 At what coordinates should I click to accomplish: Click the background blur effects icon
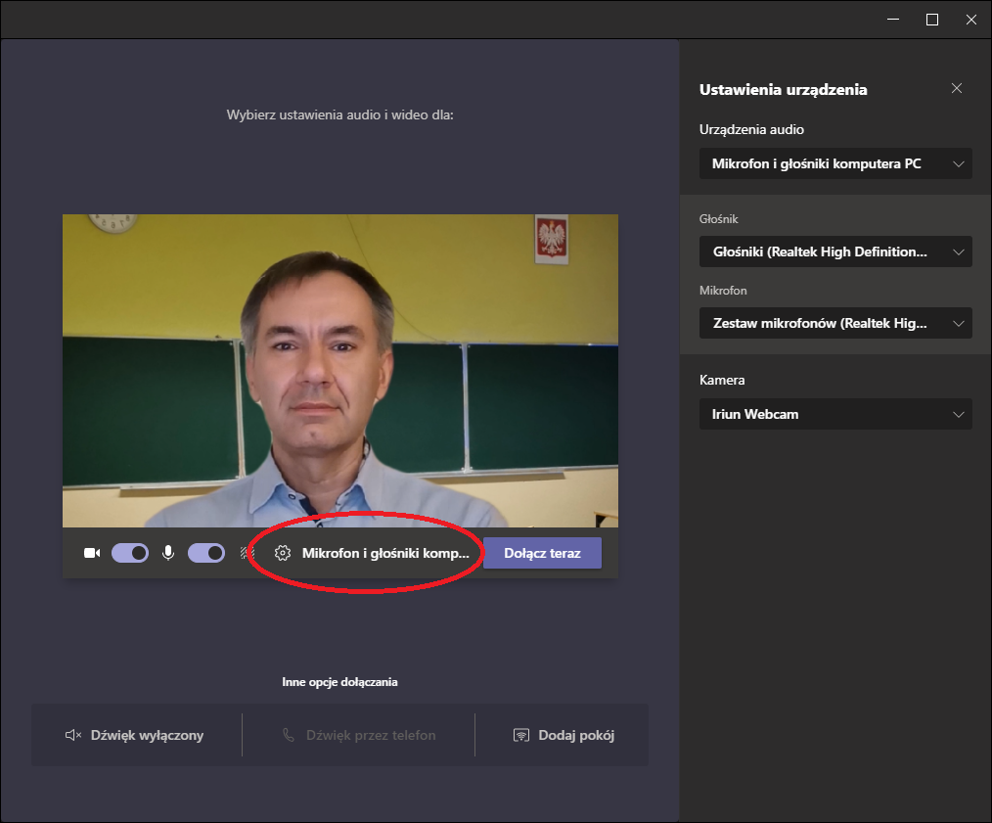tap(247, 553)
